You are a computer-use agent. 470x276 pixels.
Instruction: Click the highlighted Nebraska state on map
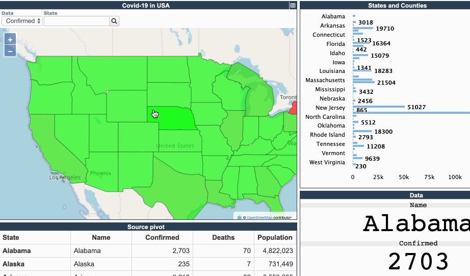pyautogui.click(x=178, y=118)
